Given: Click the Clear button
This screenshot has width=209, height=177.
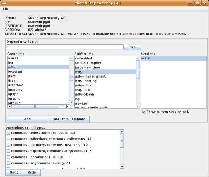Looking at the screenshot, I should coord(133,47).
